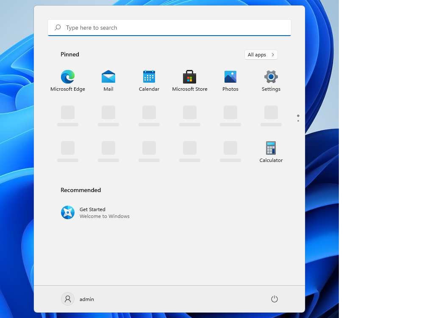Open the Calendar app
Image resolution: width=427 pixels, height=318 pixels.
[x=149, y=78]
